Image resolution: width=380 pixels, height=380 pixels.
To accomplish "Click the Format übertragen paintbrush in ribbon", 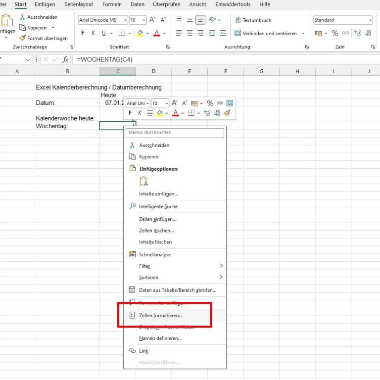I will tap(23, 38).
